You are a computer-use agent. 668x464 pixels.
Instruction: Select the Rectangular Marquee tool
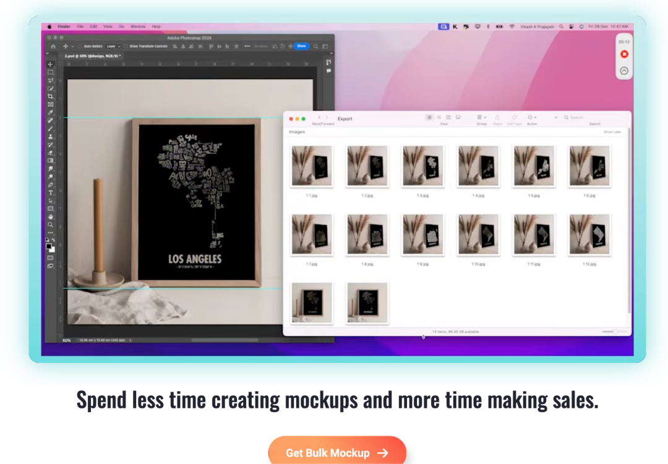coord(50,72)
